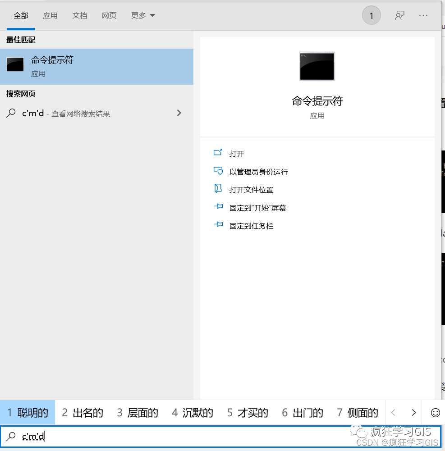This screenshot has width=445, height=451.
Task: Click the 命令提示符 icon under 最佳匹配
Action: tap(15, 64)
